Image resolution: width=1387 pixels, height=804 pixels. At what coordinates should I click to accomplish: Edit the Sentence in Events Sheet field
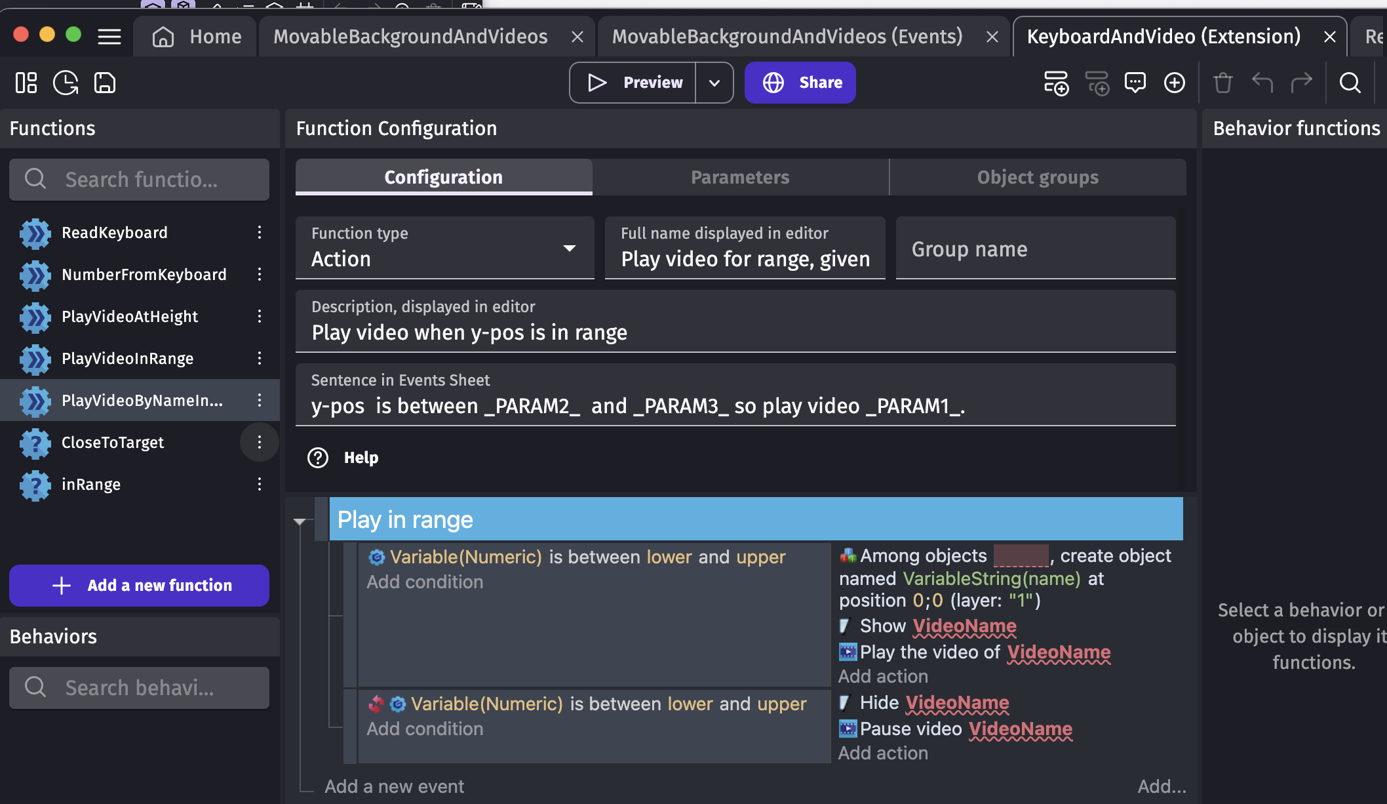tap(735, 395)
